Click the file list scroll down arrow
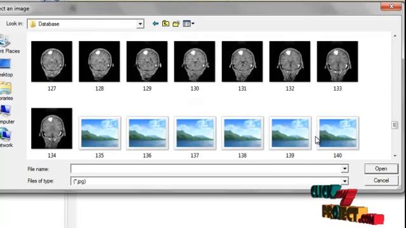The image size is (406, 228). pos(395,156)
